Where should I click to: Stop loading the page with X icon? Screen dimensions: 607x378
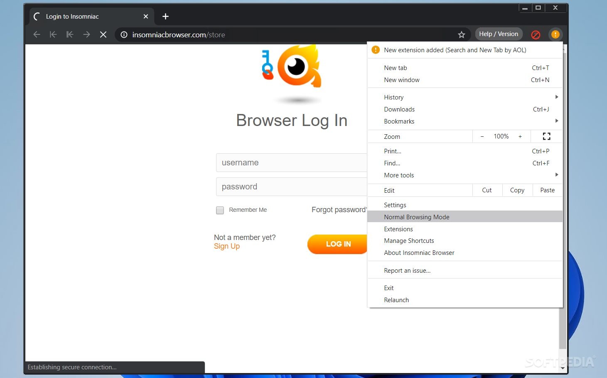tap(103, 35)
